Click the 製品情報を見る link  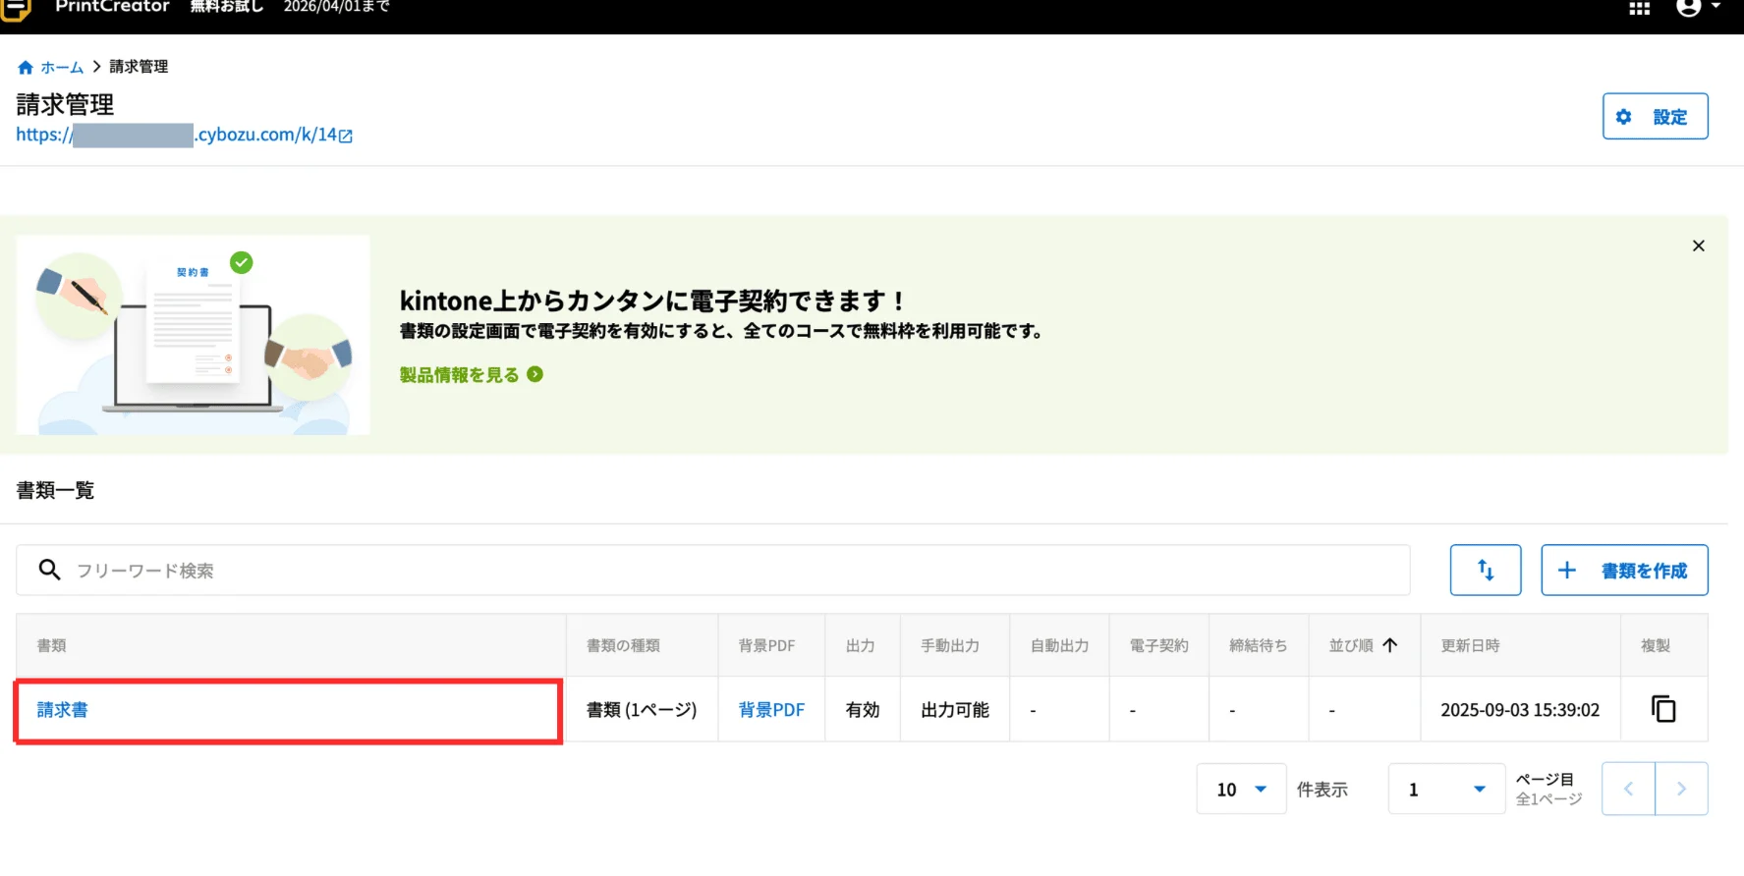(471, 375)
